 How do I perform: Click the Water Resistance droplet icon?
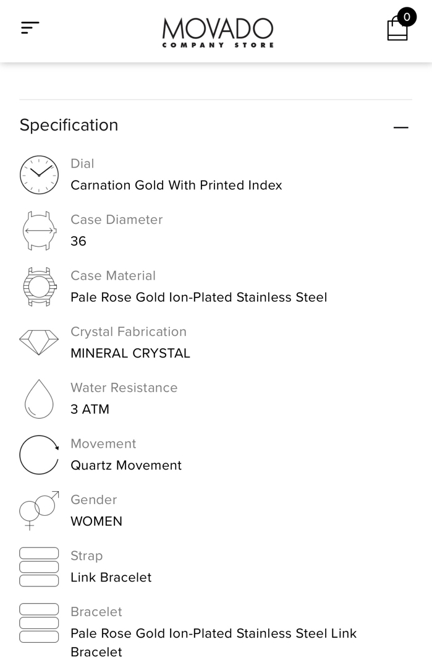pos(39,399)
